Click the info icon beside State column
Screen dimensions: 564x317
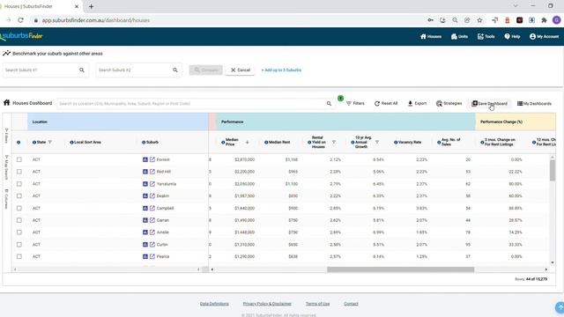pyautogui.click(x=34, y=143)
